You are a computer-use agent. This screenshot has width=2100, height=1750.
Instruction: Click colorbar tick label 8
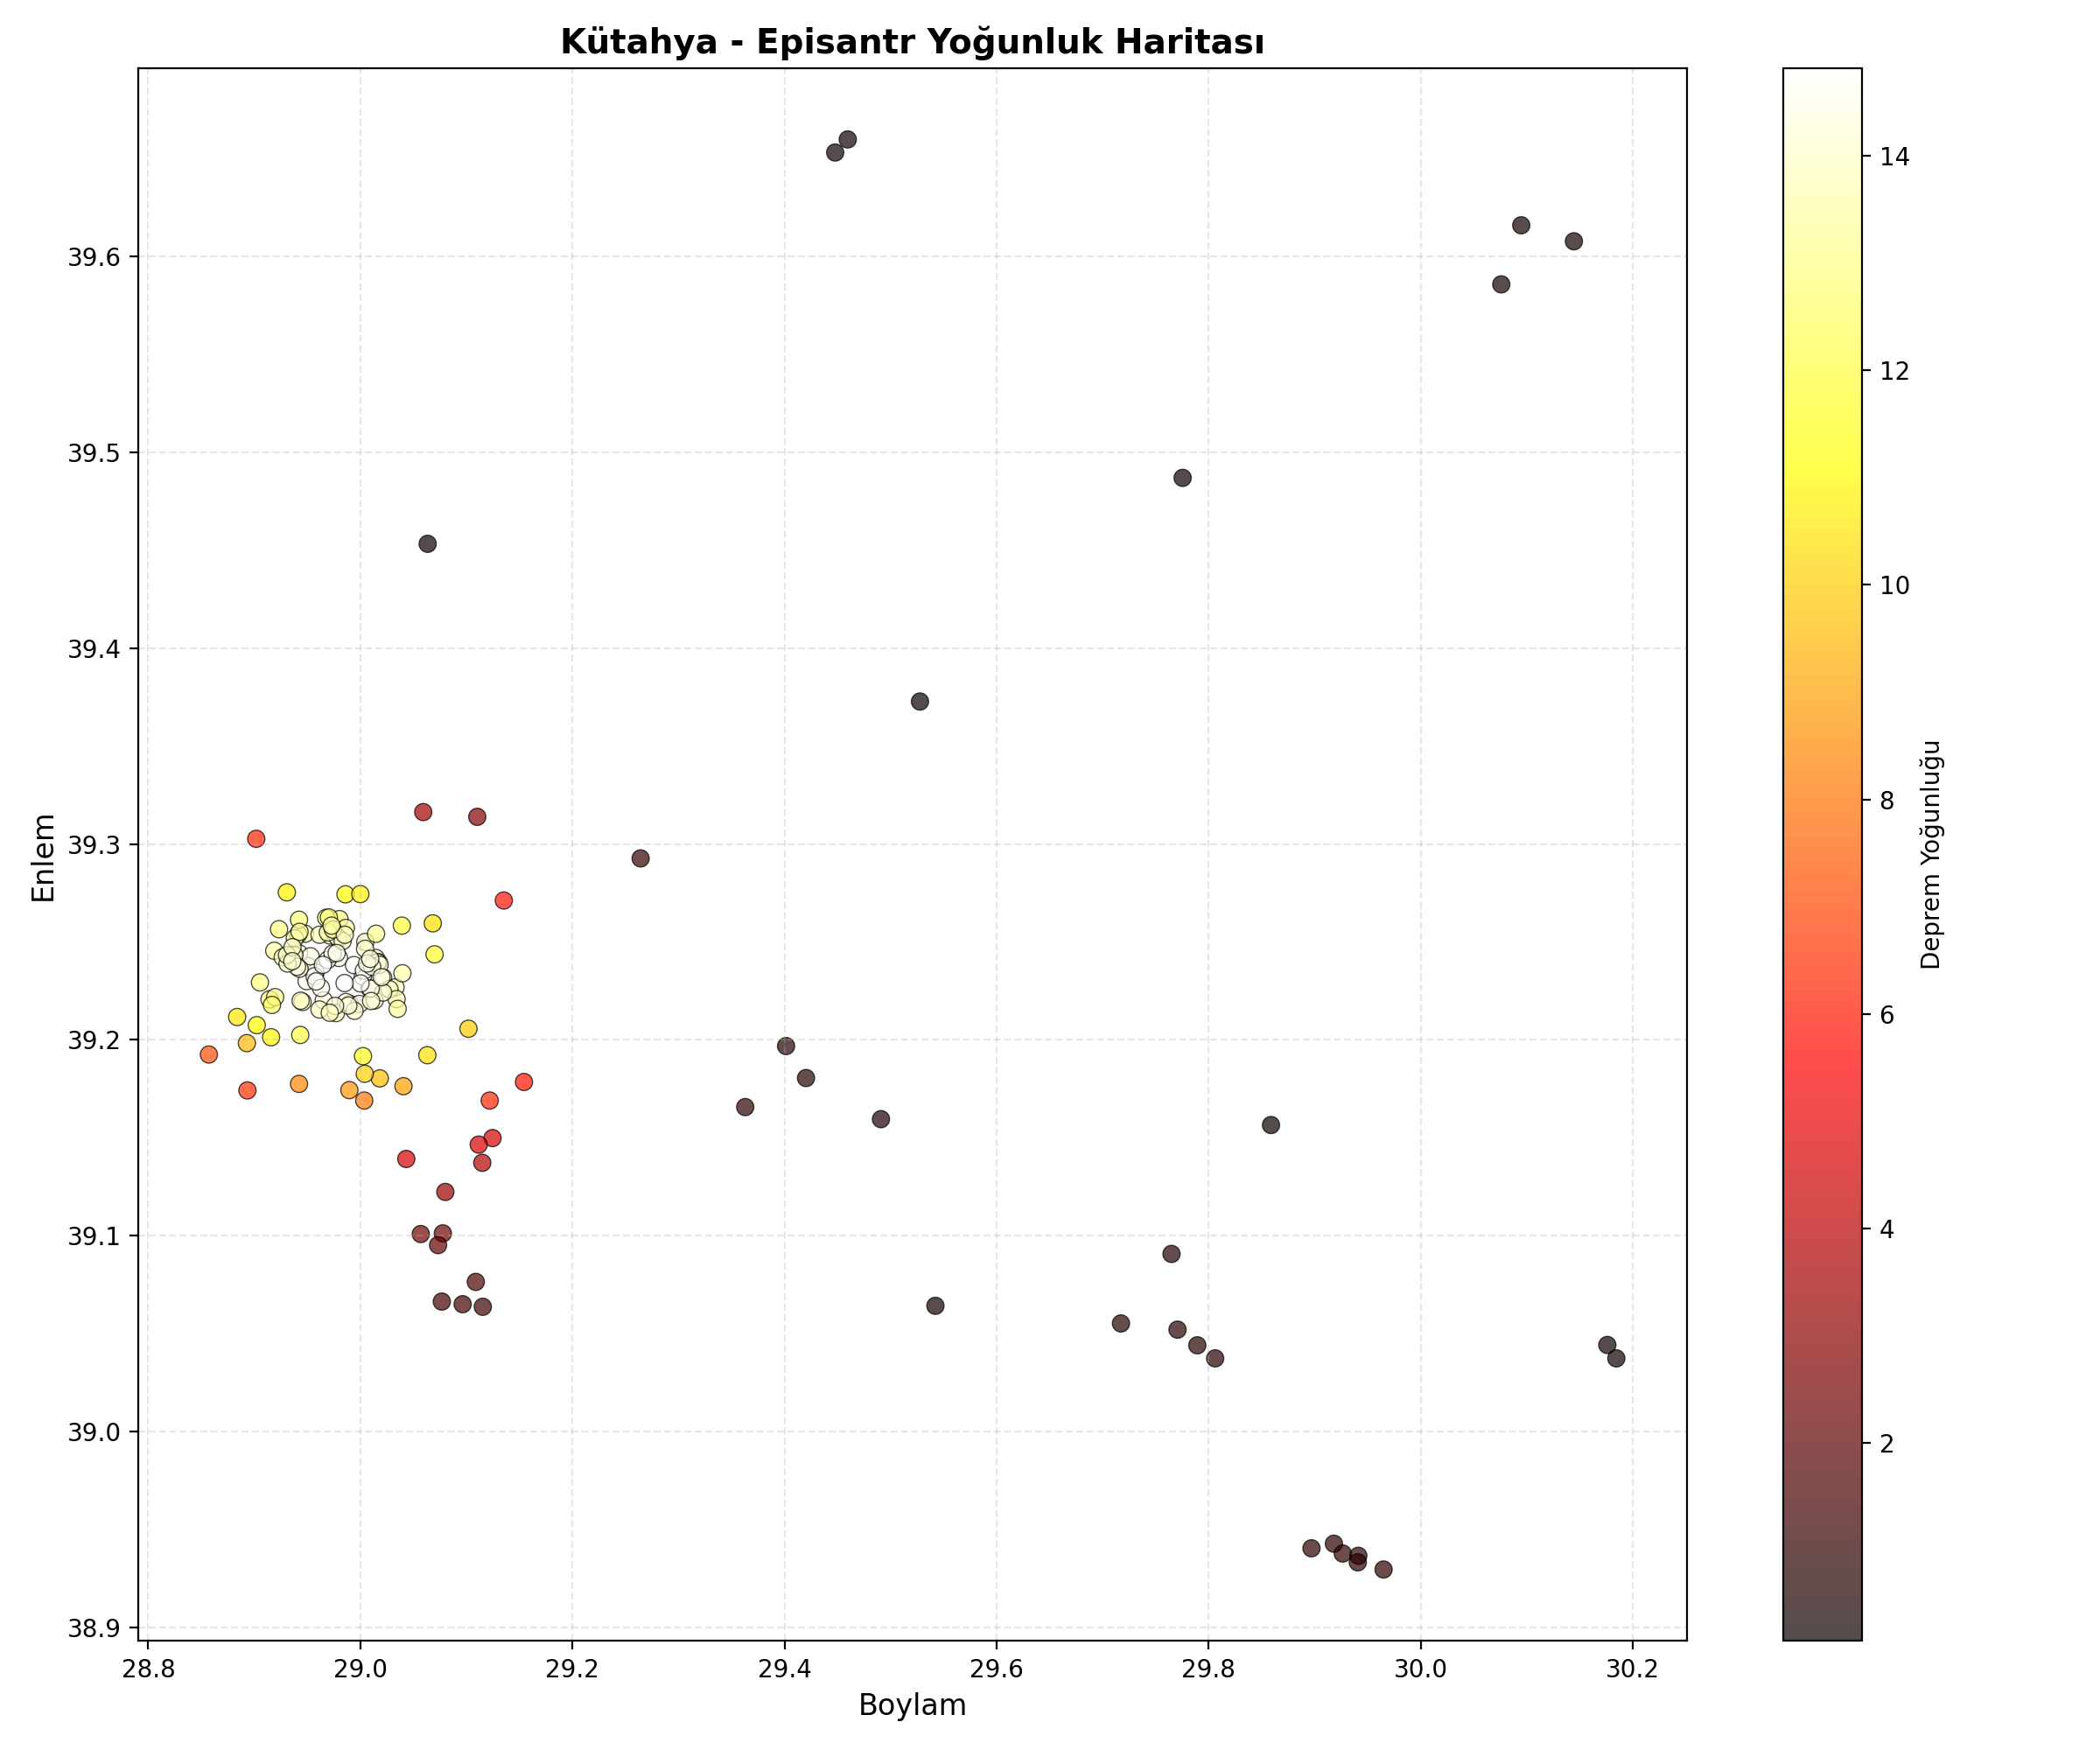(1887, 800)
